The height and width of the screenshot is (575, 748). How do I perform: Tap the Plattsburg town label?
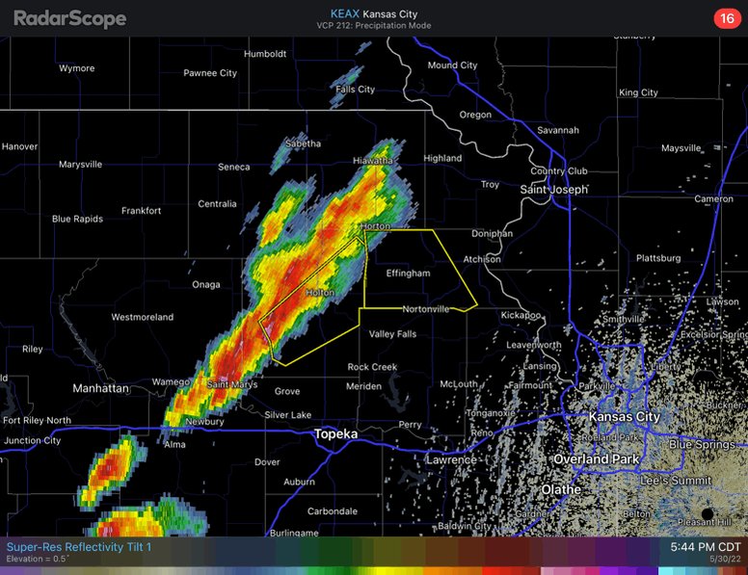pos(658,258)
